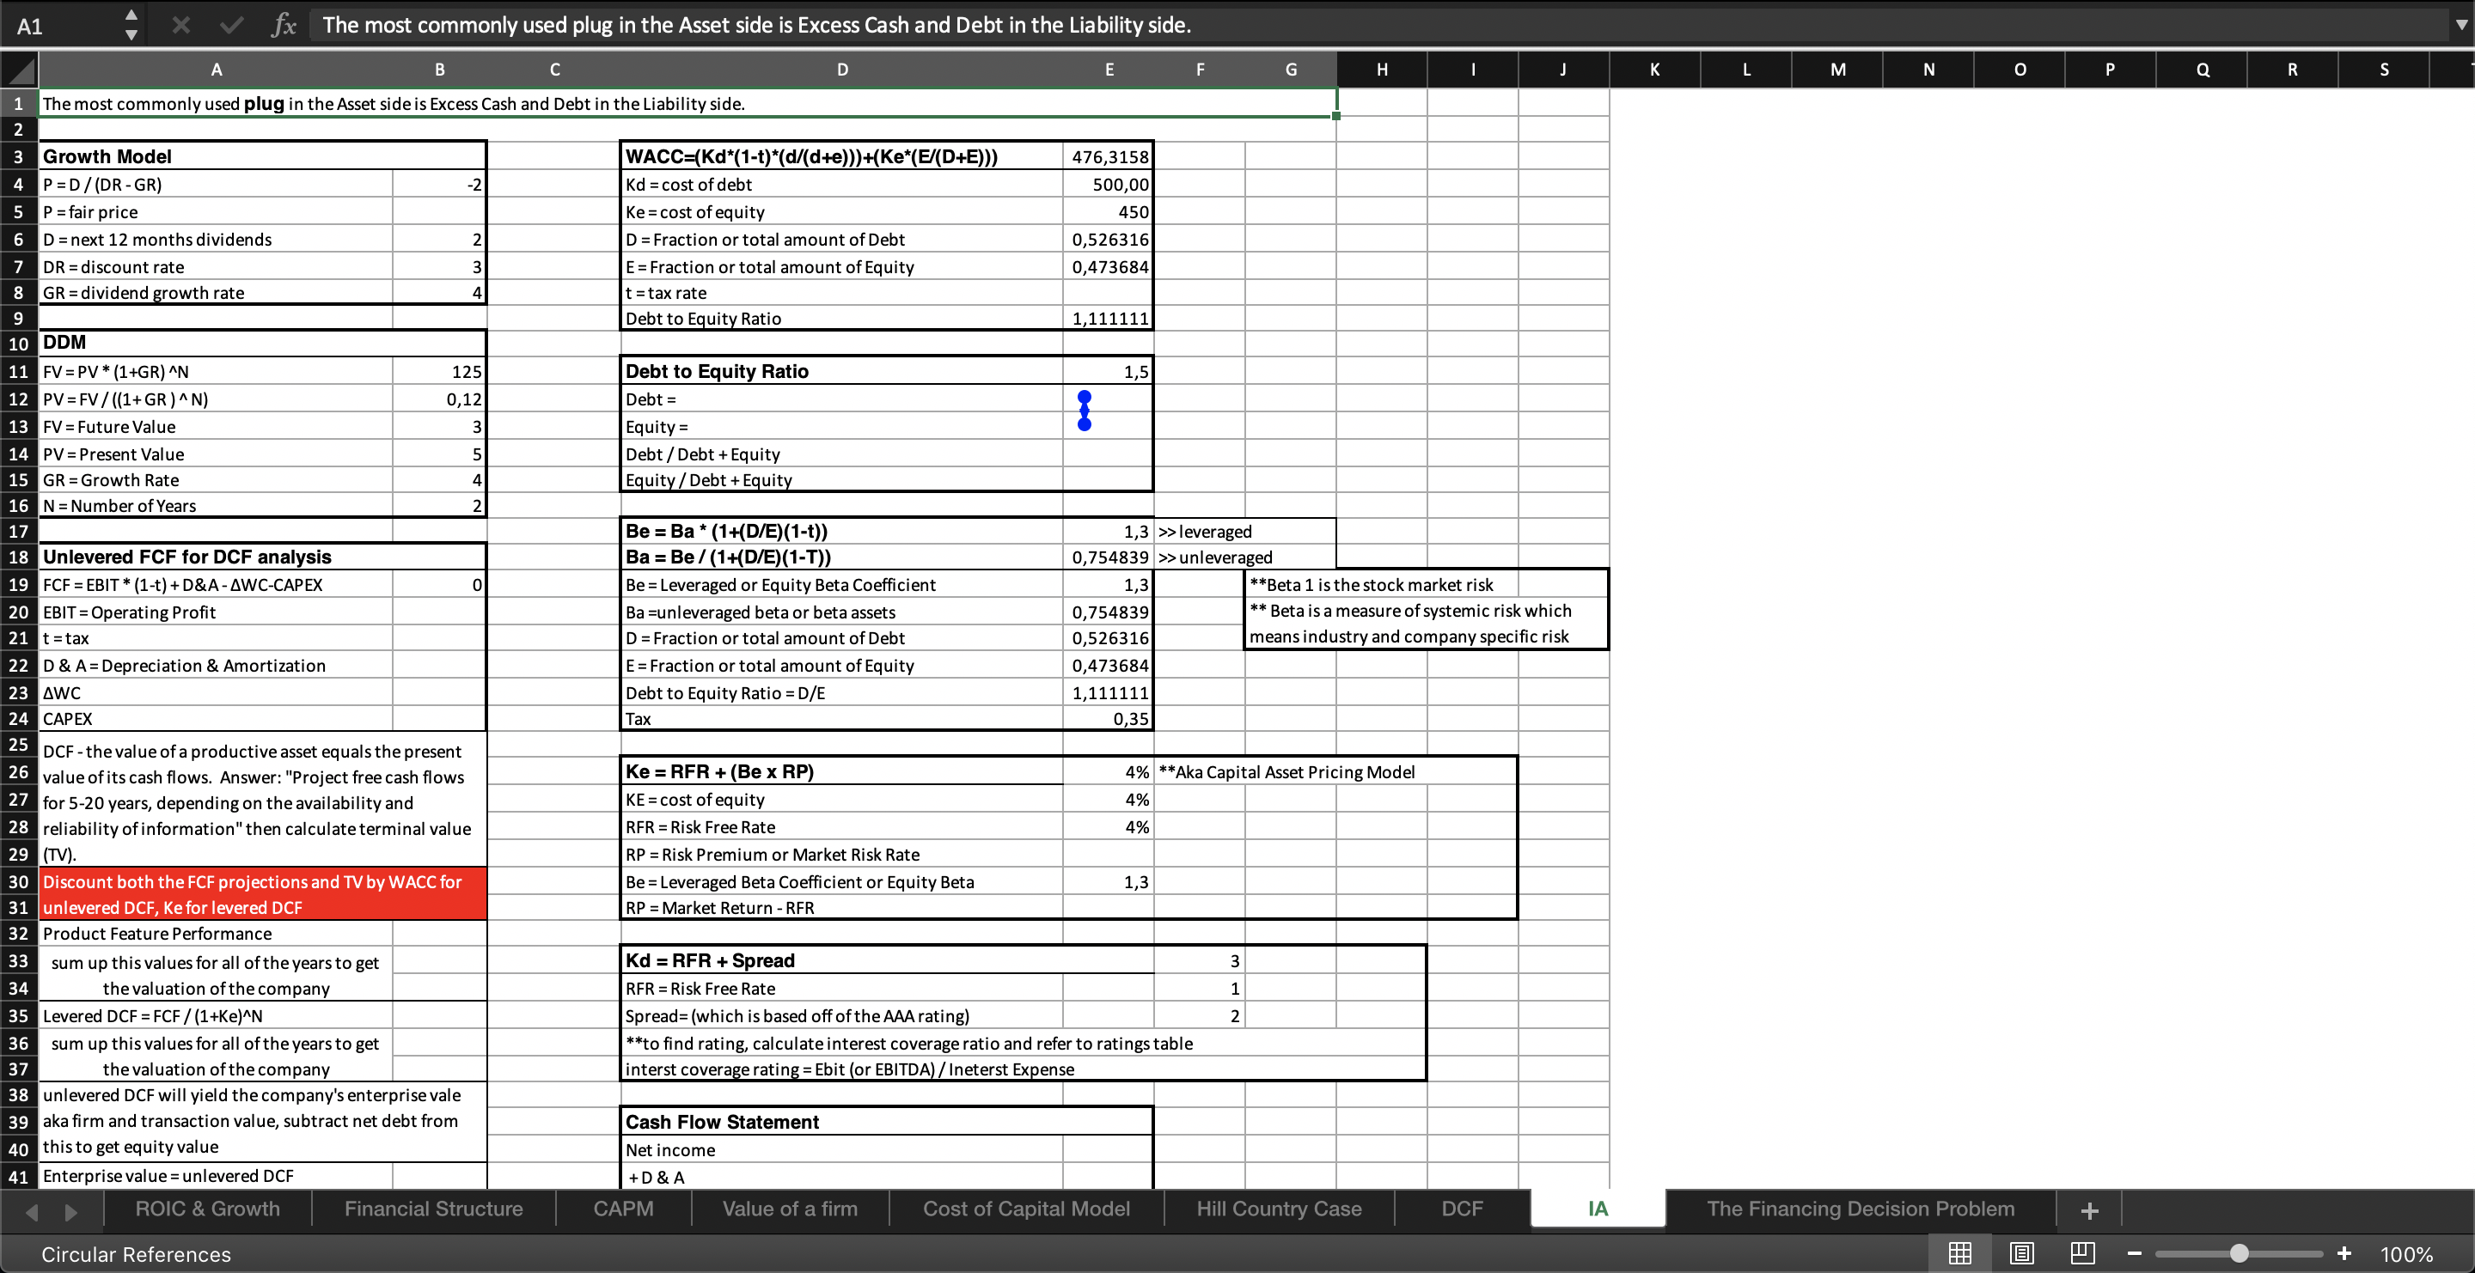Select the Kd = RFR + Spread cell
The width and height of the screenshot is (2475, 1273).
841,961
